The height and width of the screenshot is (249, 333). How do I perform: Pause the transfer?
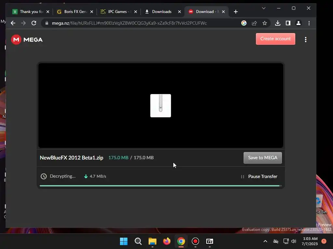[259, 176]
